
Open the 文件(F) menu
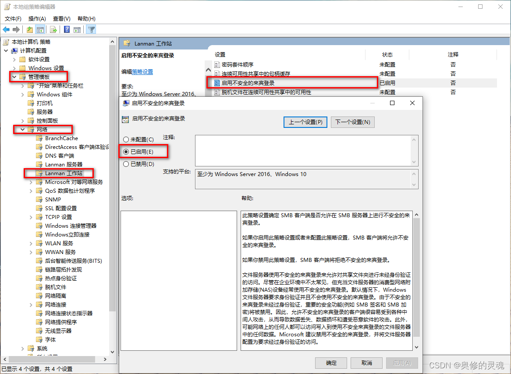click(13, 18)
